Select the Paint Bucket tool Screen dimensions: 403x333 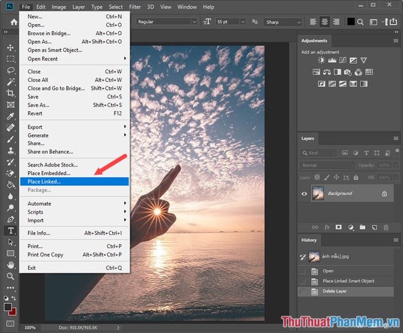(10, 185)
